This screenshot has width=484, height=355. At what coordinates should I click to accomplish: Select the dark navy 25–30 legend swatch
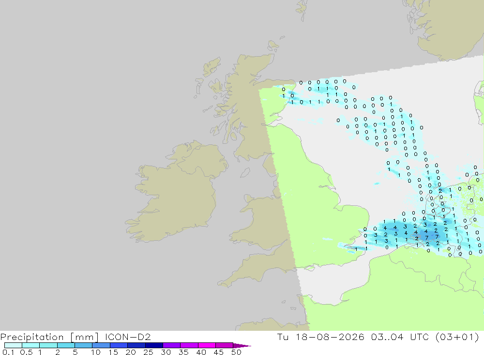point(154,345)
